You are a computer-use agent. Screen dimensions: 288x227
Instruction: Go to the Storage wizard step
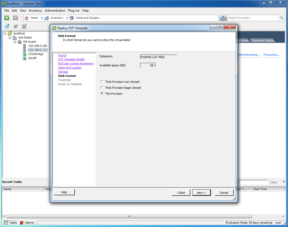(x=63, y=72)
